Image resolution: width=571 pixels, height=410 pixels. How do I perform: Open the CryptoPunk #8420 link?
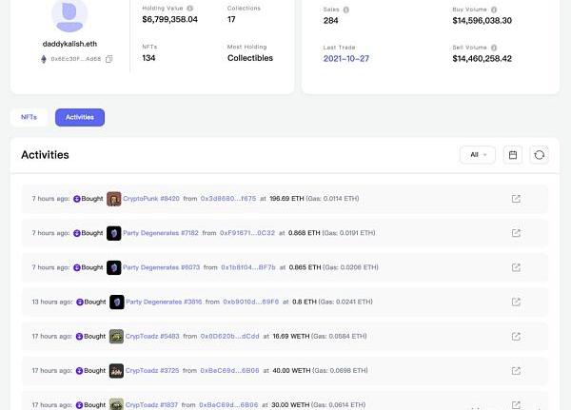tap(151, 199)
